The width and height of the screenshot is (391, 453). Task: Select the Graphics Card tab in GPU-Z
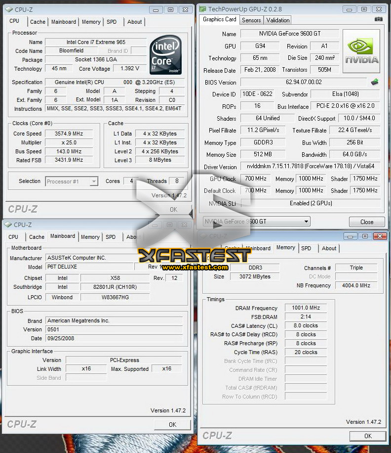point(219,19)
